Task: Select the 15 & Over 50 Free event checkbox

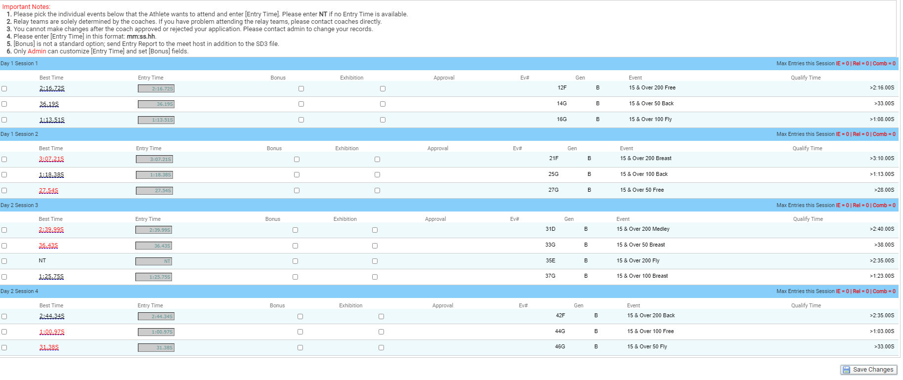Action: click(4, 191)
